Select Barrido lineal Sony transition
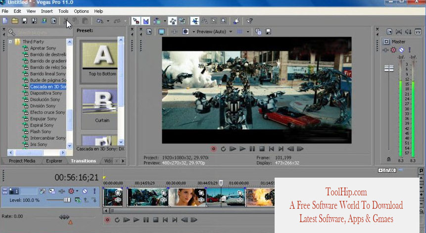 [48, 74]
